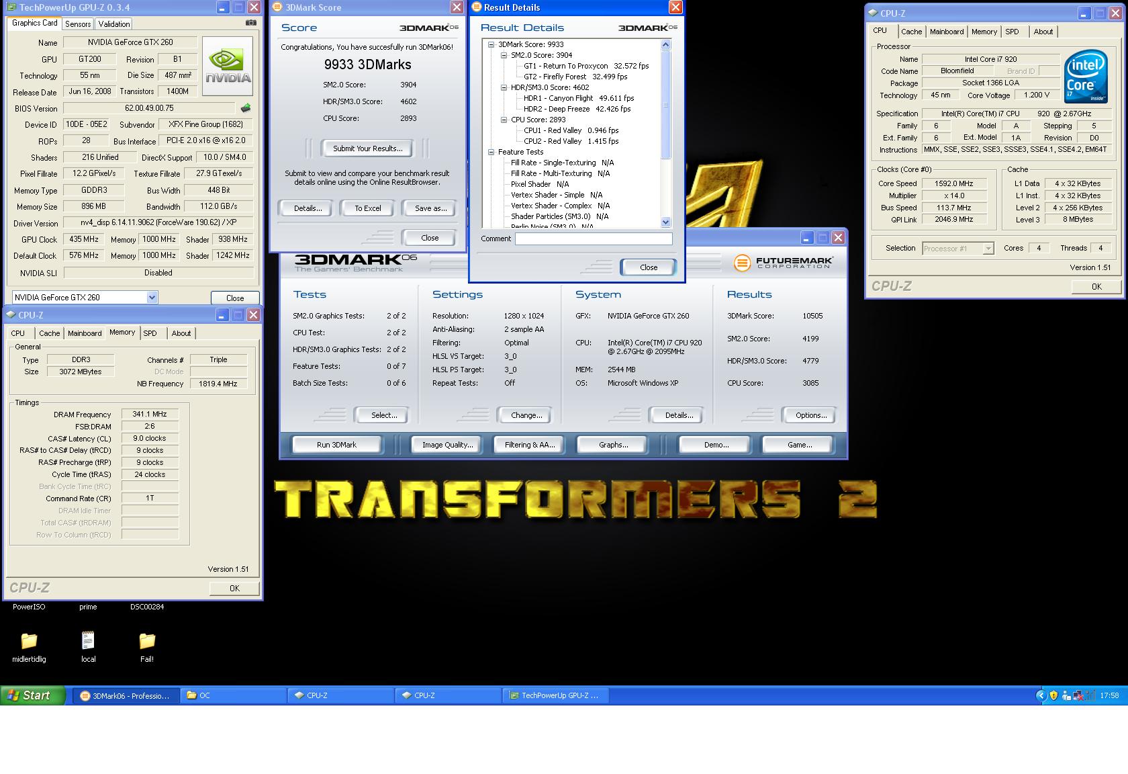Click OK in left CPU-Z memory window
The image size is (1128, 774).
tap(234, 589)
